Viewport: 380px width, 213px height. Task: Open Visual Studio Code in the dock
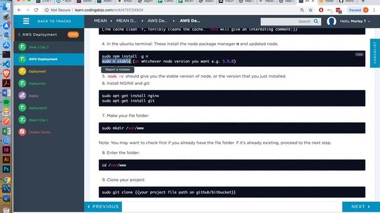click(x=7, y=64)
